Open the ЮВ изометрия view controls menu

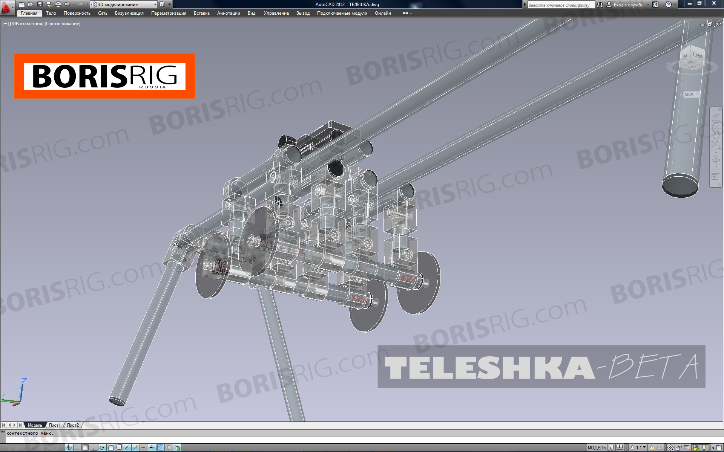coord(26,24)
